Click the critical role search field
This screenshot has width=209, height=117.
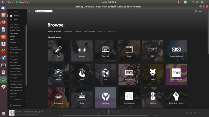(x=44, y=11)
